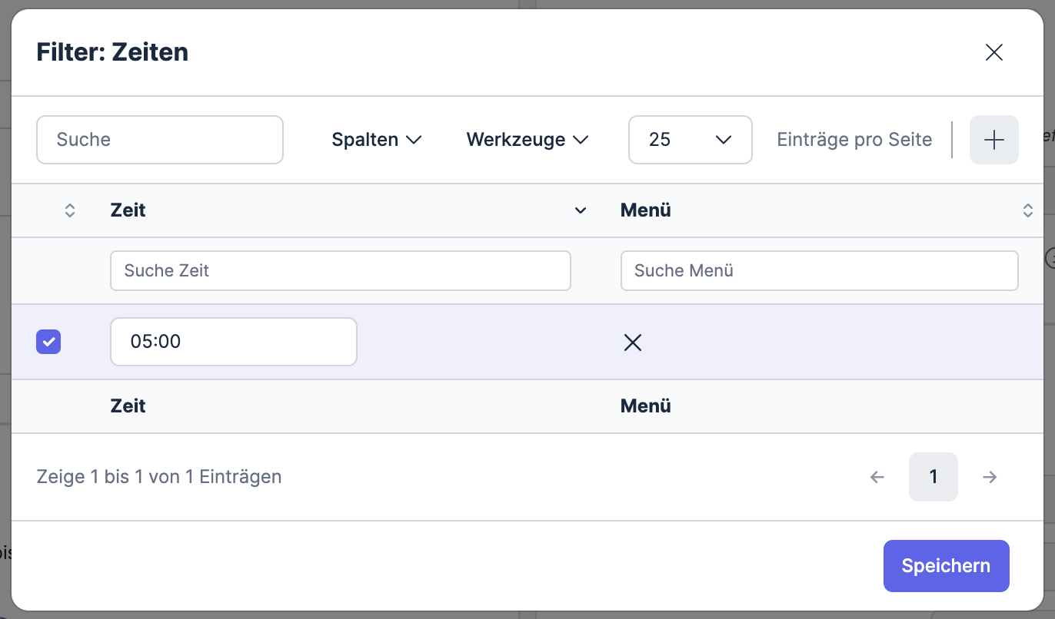1055x619 pixels.
Task: Open the Werkzeuge dropdown menu
Action: click(527, 140)
